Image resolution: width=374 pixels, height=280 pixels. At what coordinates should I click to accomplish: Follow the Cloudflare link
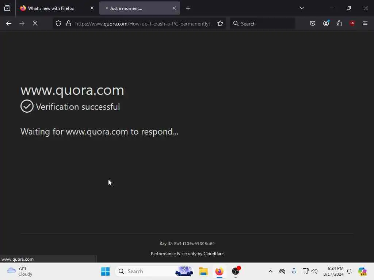pos(213,254)
